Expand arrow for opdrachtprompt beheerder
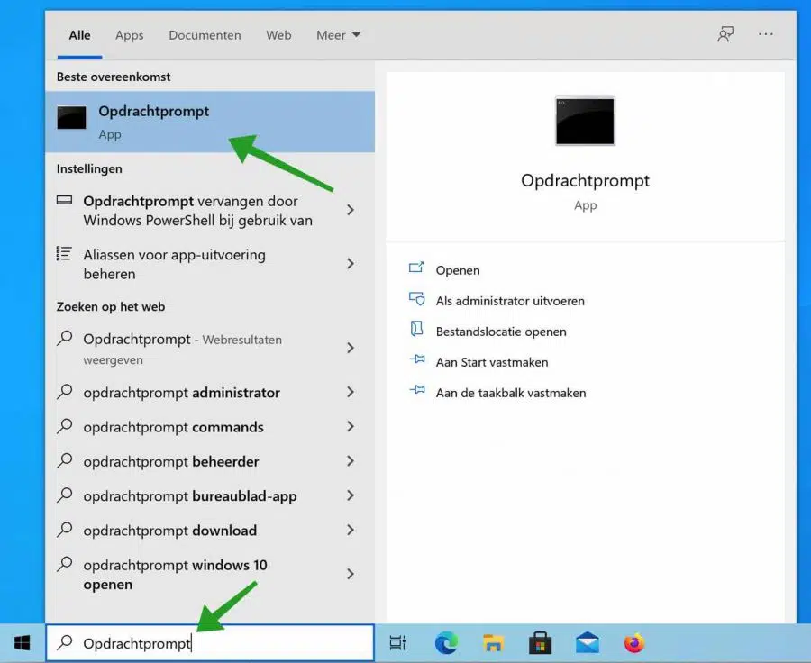The image size is (811, 663). pyautogui.click(x=351, y=461)
